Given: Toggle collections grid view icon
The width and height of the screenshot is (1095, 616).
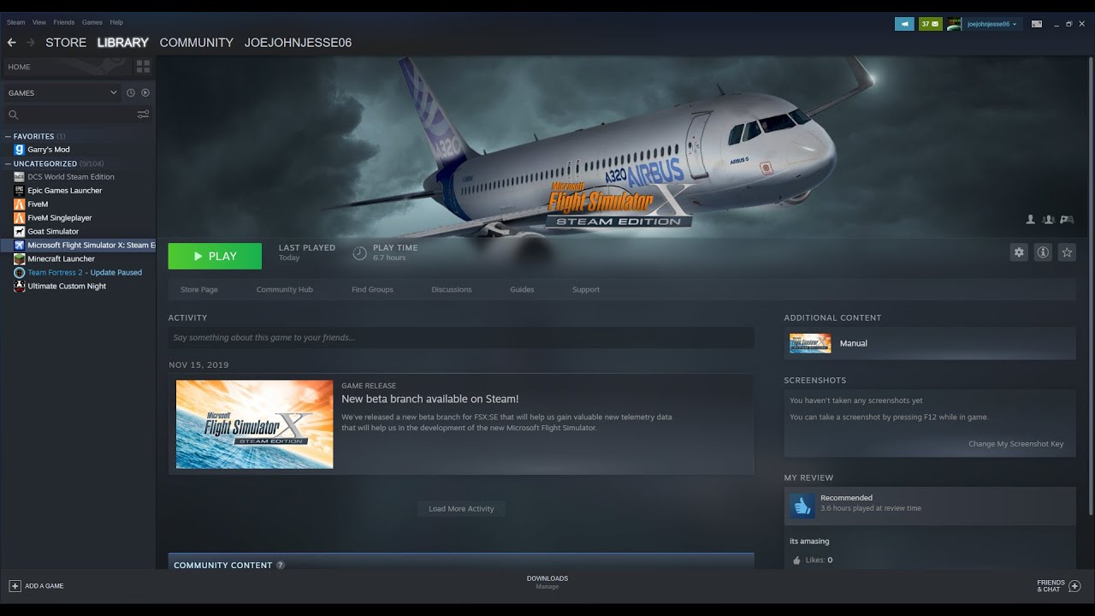Looking at the screenshot, I should pyautogui.click(x=143, y=66).
